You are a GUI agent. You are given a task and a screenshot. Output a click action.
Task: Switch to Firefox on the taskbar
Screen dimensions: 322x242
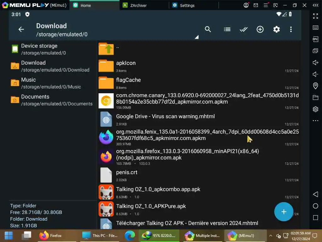click(57, 236)
